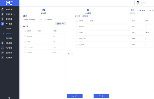This screenshot has height=99, width=154.
Task: Check the salary box in right parameter table
Action: pos(77,32)
